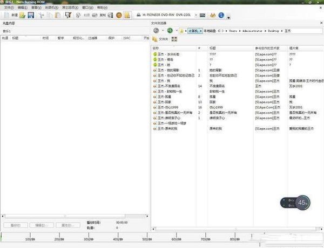Open the 文件(F) menu
Screen dimensions: 324x248
tap(9, 8)
